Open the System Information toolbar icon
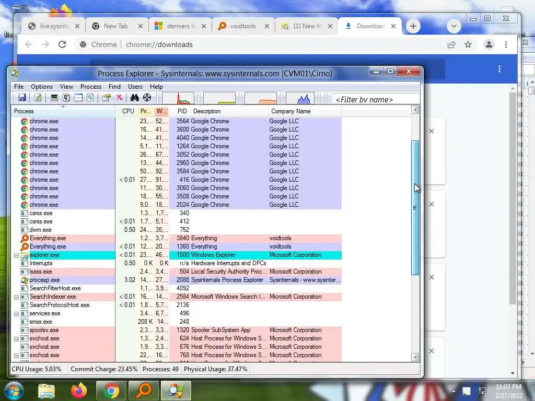The width and height of the screenshot is (535, 401). [54, 98]
